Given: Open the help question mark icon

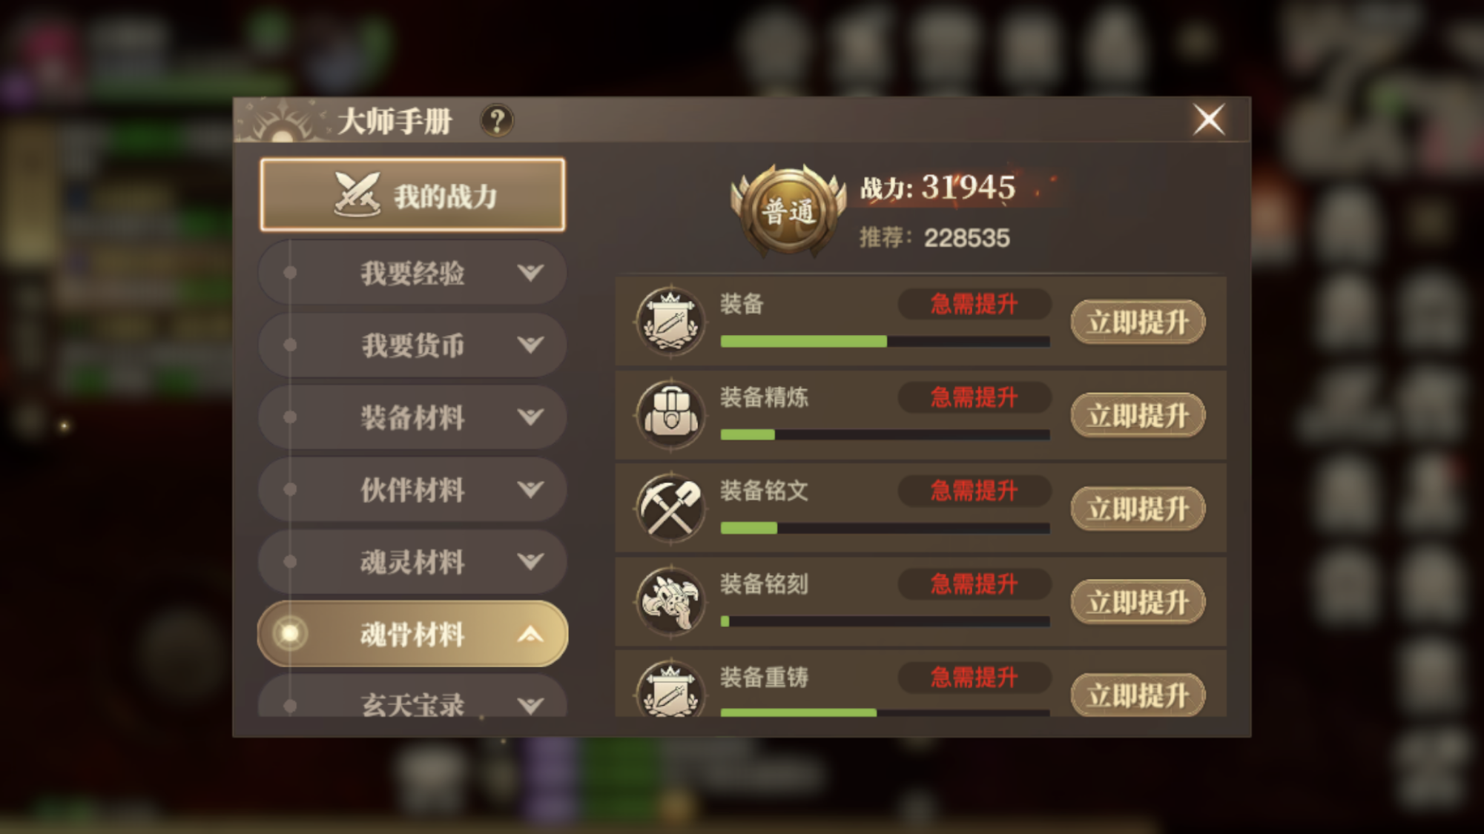Looking at the screenshot, I should tap(497, 120).
